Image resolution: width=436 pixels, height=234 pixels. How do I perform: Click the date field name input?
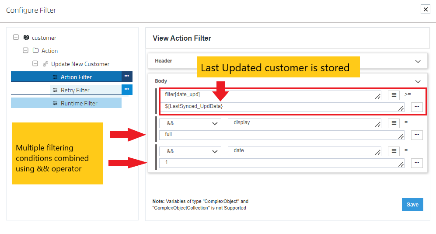[x=304, y=151]
